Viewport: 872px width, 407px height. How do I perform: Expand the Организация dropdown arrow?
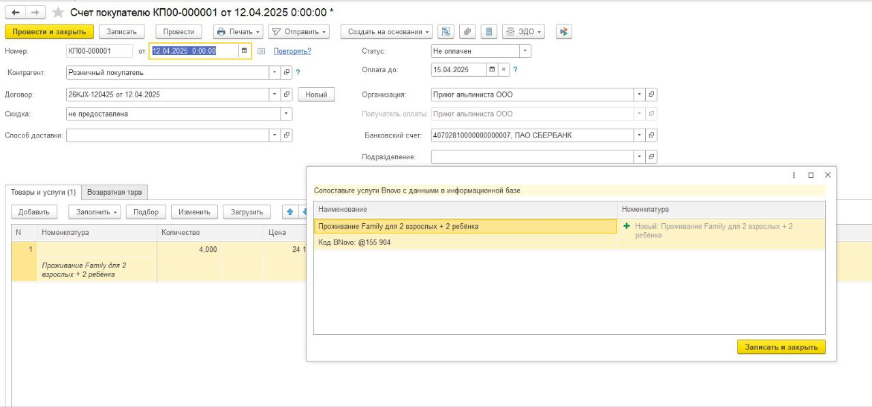(640, 95)
